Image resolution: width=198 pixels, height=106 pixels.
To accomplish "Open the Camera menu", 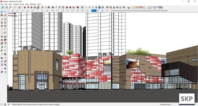I will tap(16, 4).
